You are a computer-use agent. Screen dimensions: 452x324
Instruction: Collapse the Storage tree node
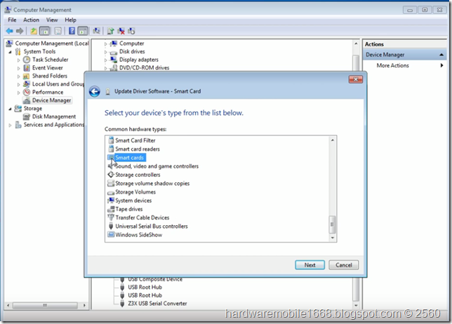10,109
